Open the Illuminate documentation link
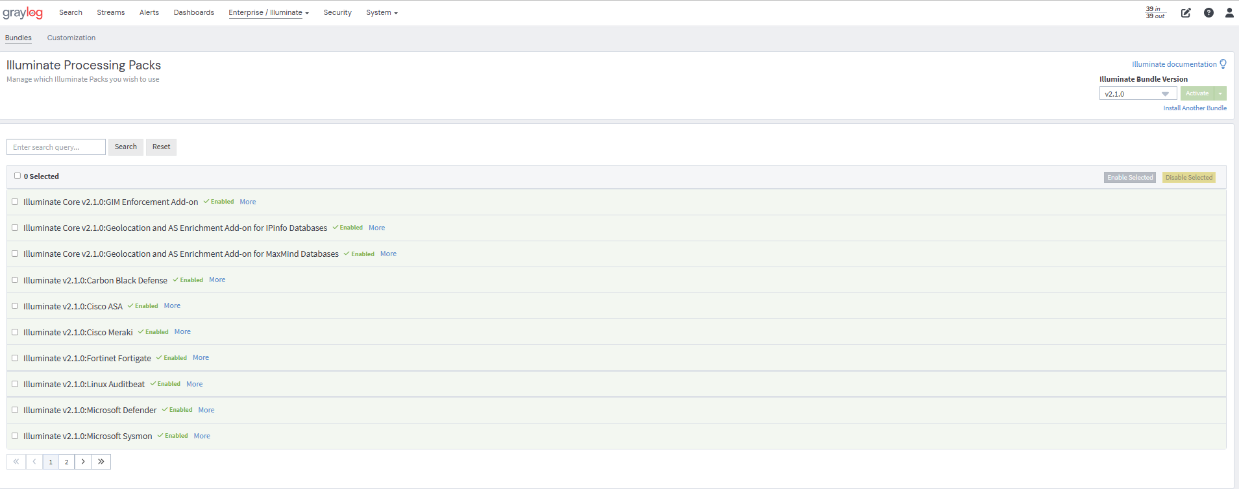The height and width of the screenshot is (489, 1239). [x=1174, y=64]
